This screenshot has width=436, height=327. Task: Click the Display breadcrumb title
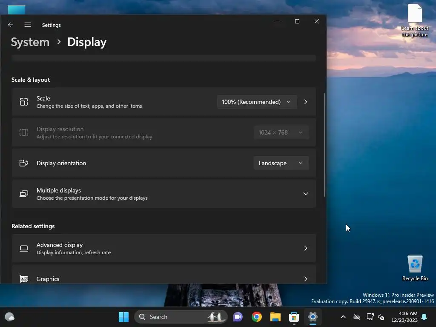pyautogui.click(x=87, y=42)
